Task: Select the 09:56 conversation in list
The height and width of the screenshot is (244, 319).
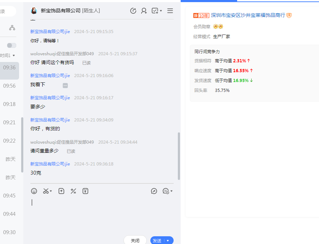Action: (10, 86)
